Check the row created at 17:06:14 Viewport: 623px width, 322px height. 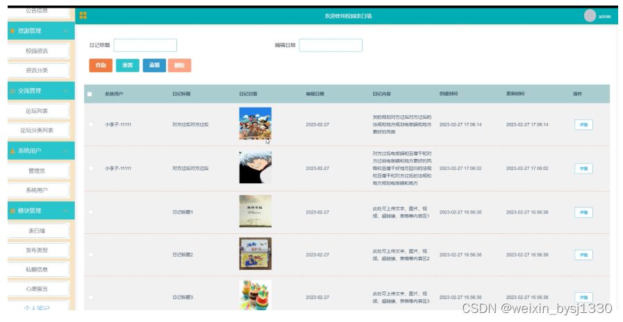[x=91, y=125]
